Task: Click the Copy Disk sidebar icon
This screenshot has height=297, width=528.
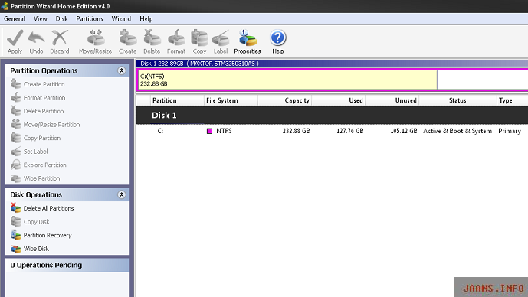Action: pyautogui.click(x=15, y=221)
